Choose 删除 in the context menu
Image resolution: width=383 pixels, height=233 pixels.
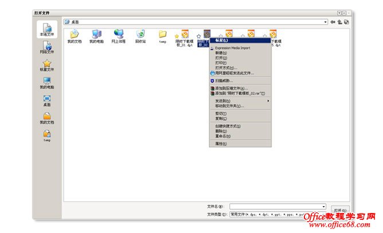240,131
